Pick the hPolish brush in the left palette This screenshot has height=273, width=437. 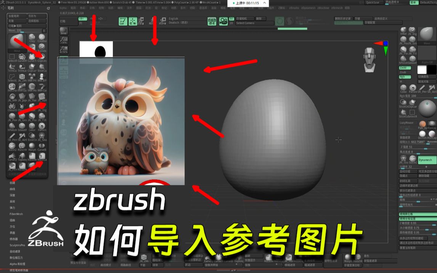point(12,127)
